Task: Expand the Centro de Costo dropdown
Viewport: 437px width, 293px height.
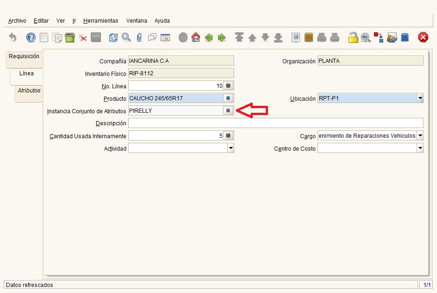Action: pos(420,148)
